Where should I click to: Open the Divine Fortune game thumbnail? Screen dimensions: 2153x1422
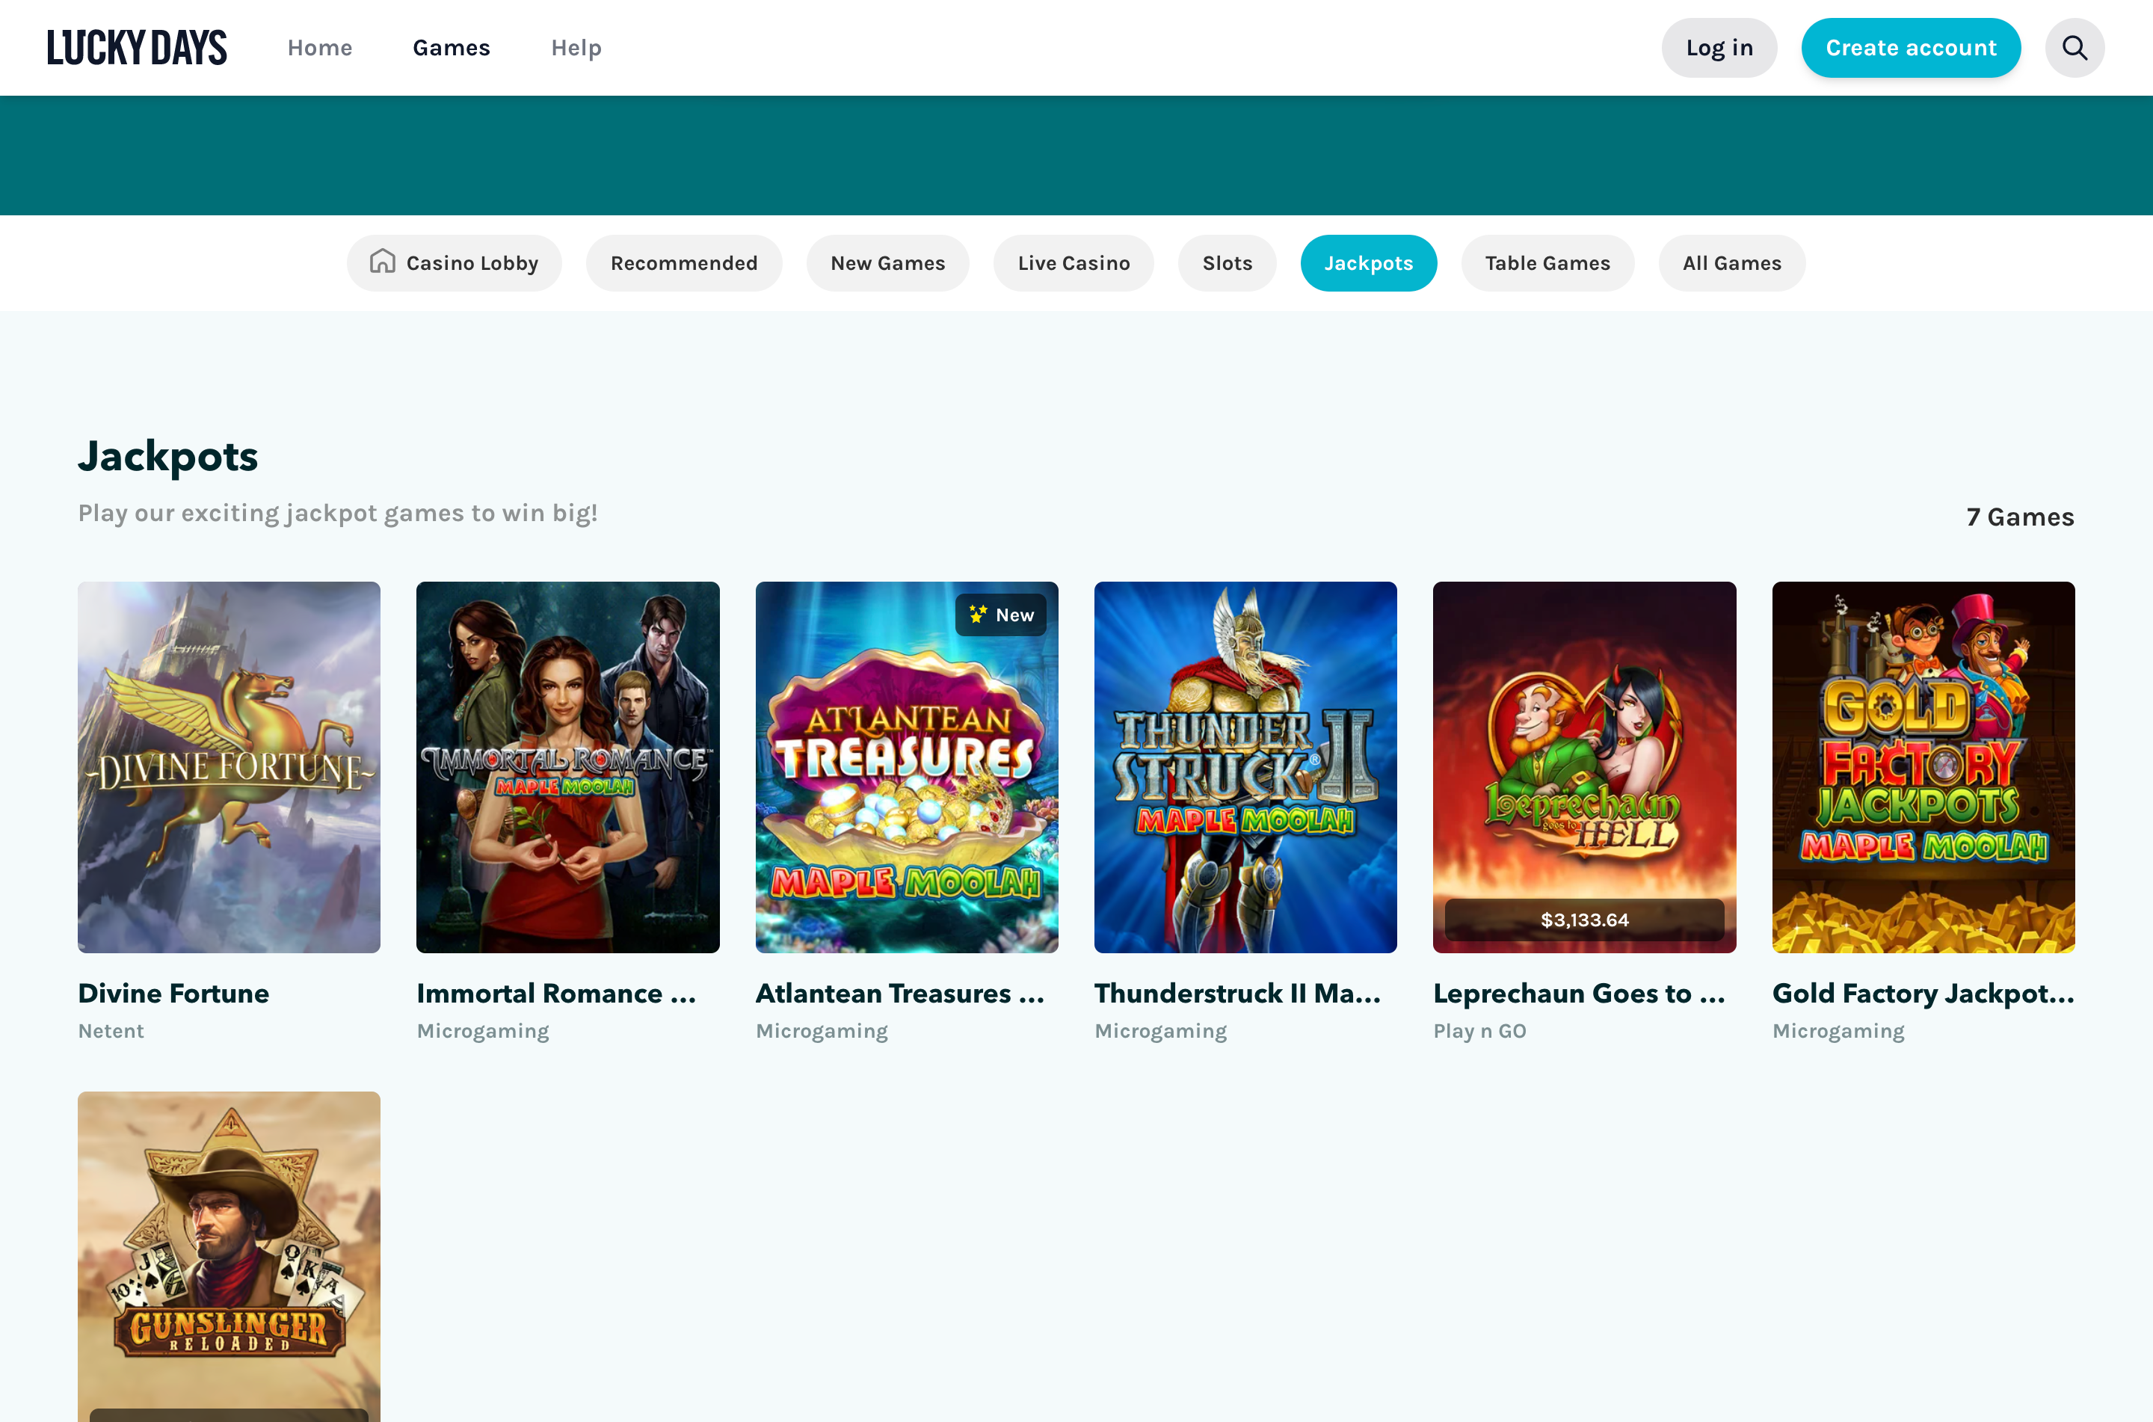click(x=230, y=766)
